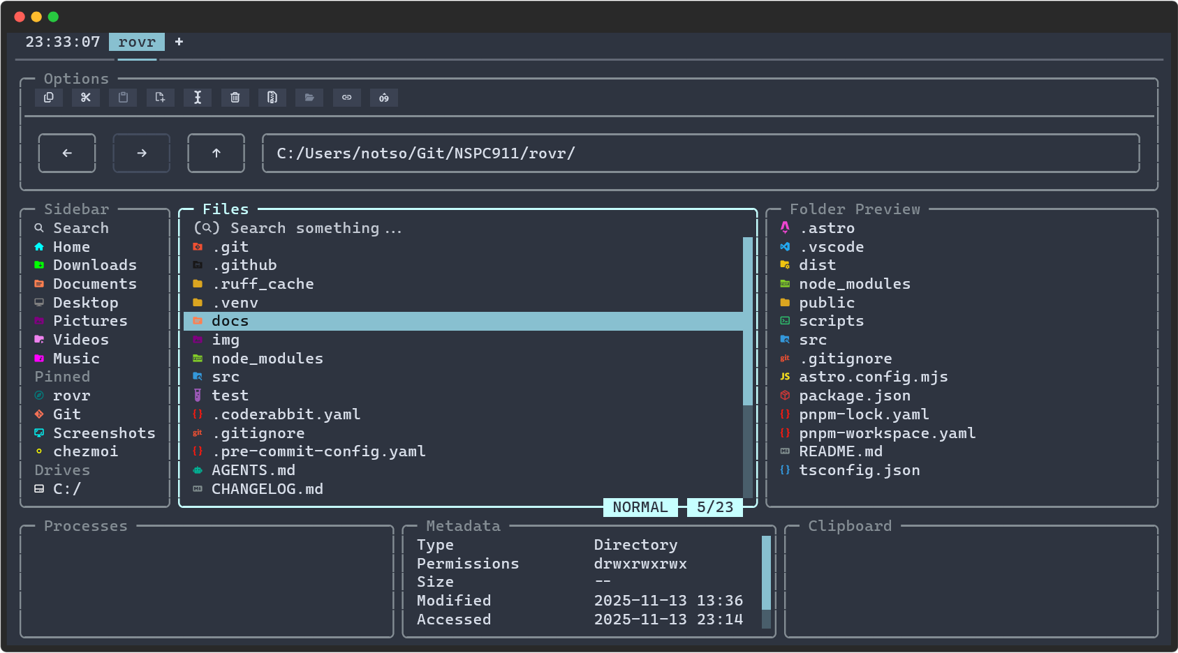The height and width of the screenshot is (653, 1178).
Task: Open drive C:/ from the sidebar
Action: click(67, 488)
